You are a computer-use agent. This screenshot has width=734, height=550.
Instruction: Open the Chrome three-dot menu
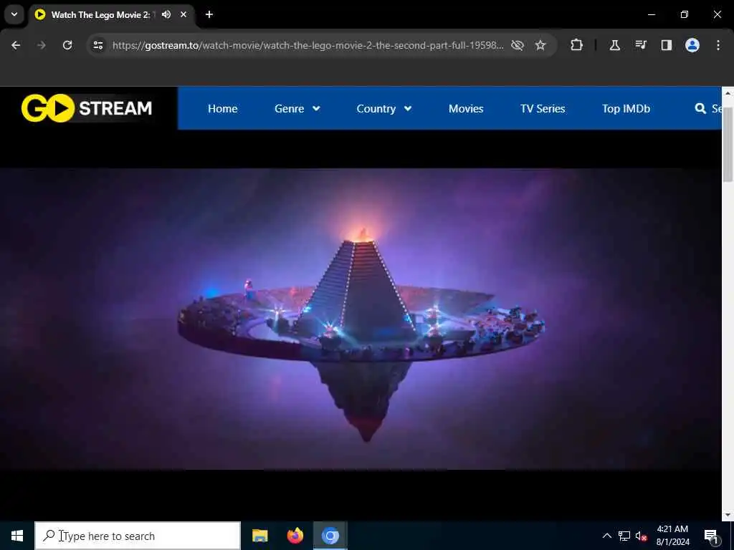pos(718,45)
